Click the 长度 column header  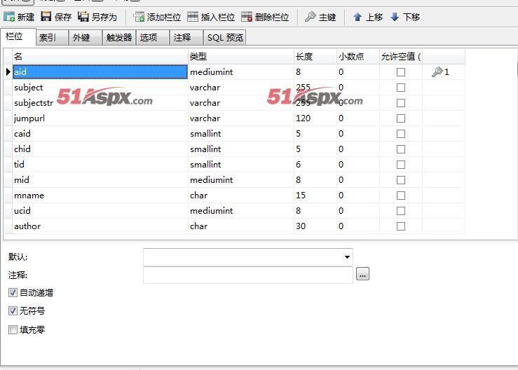(x=315, y=57)
